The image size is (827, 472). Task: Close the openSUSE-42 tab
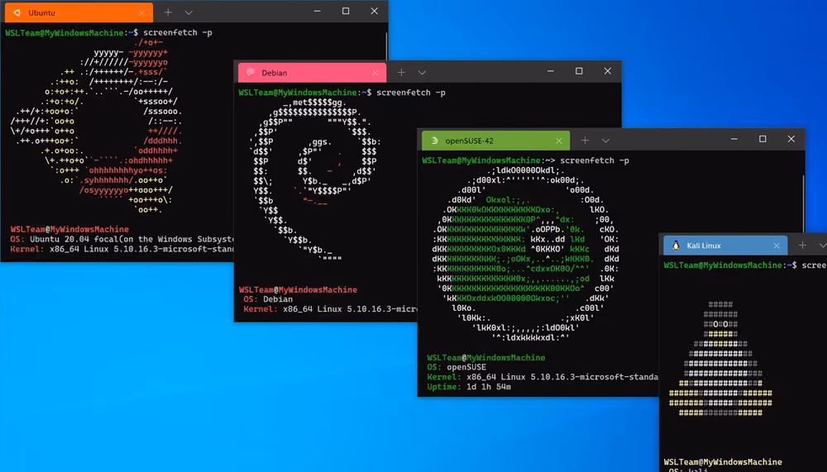[559, 141]
